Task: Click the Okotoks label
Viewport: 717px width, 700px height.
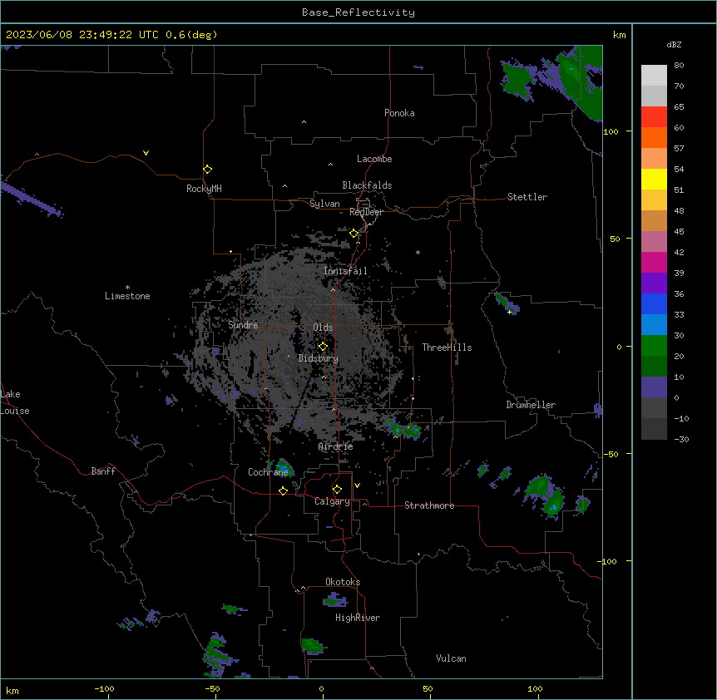Action: (x=343, y=582)
